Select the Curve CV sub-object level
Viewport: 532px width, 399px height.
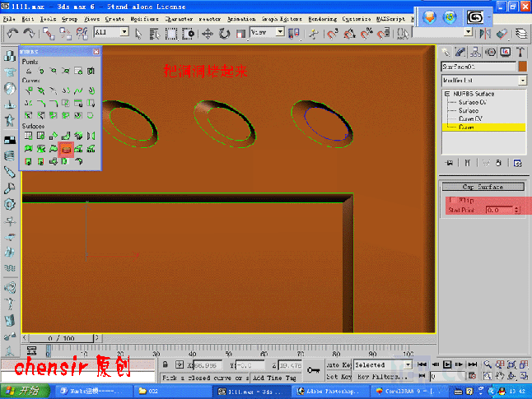coord(470,118)
